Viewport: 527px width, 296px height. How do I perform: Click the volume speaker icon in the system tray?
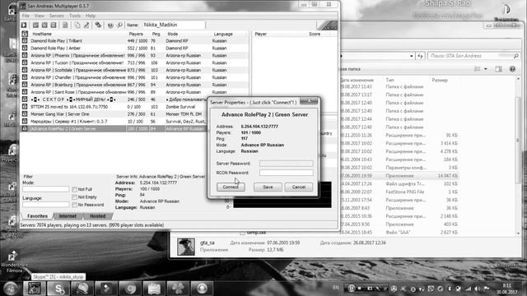[478, 289]
